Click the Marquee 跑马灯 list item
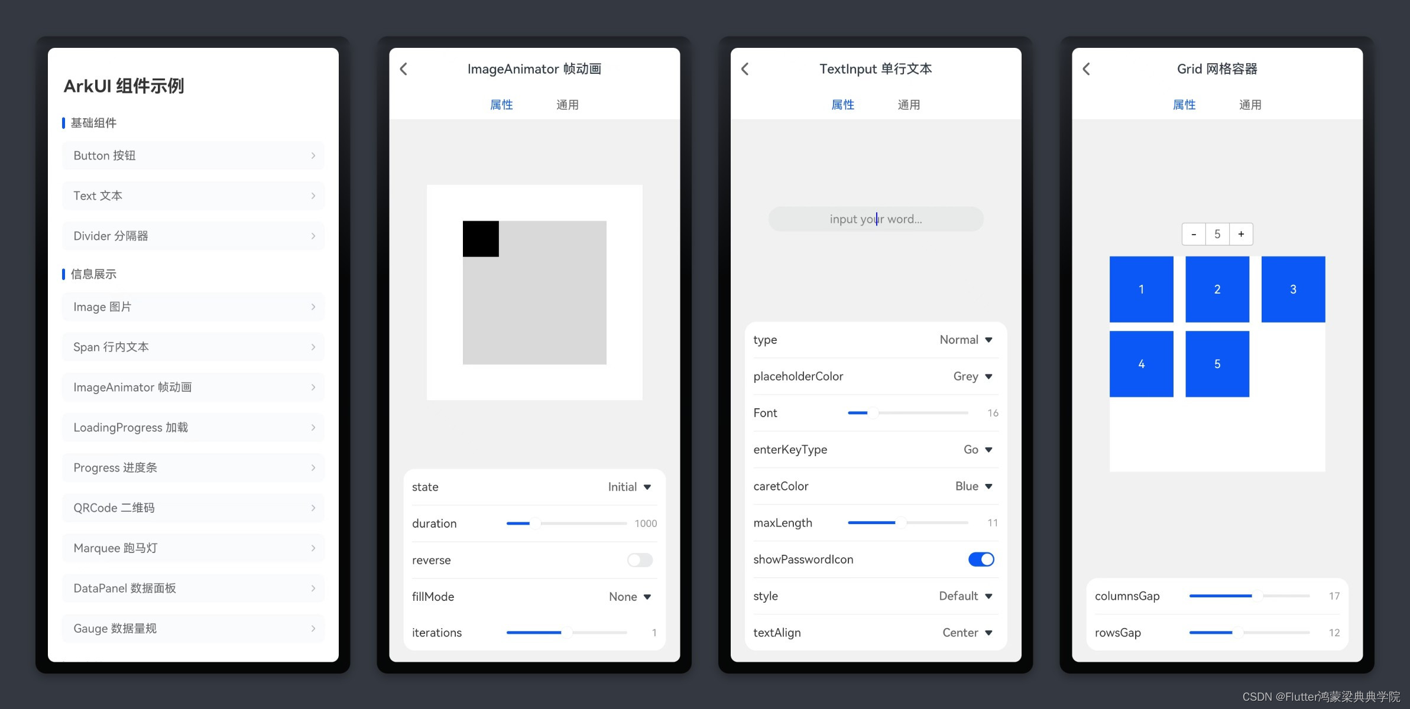The image size is (1410, 709). click(x=193, y=547)
